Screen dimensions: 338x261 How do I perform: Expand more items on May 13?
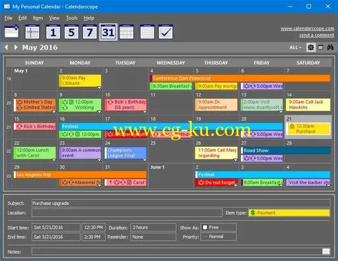coord(281,112)
